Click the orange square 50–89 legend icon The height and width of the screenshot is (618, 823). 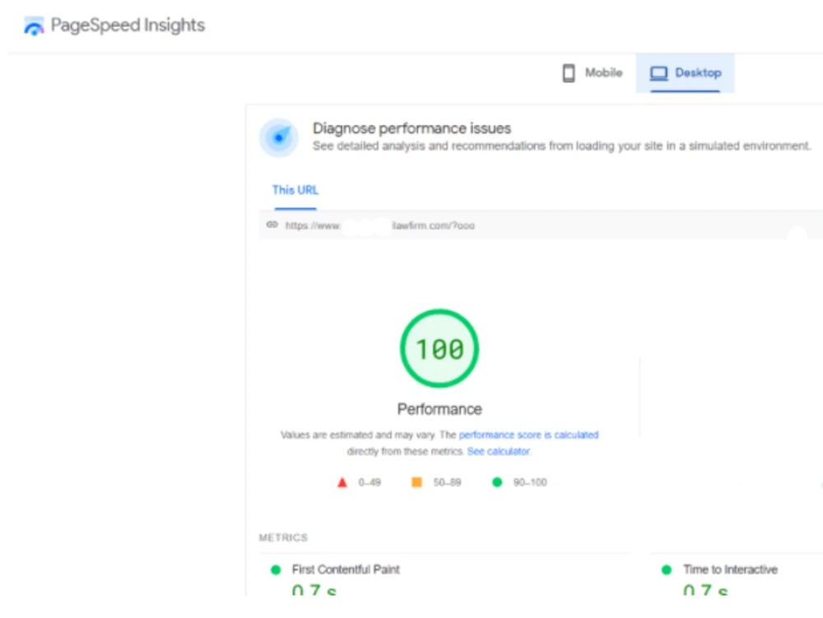pos(416,482)
